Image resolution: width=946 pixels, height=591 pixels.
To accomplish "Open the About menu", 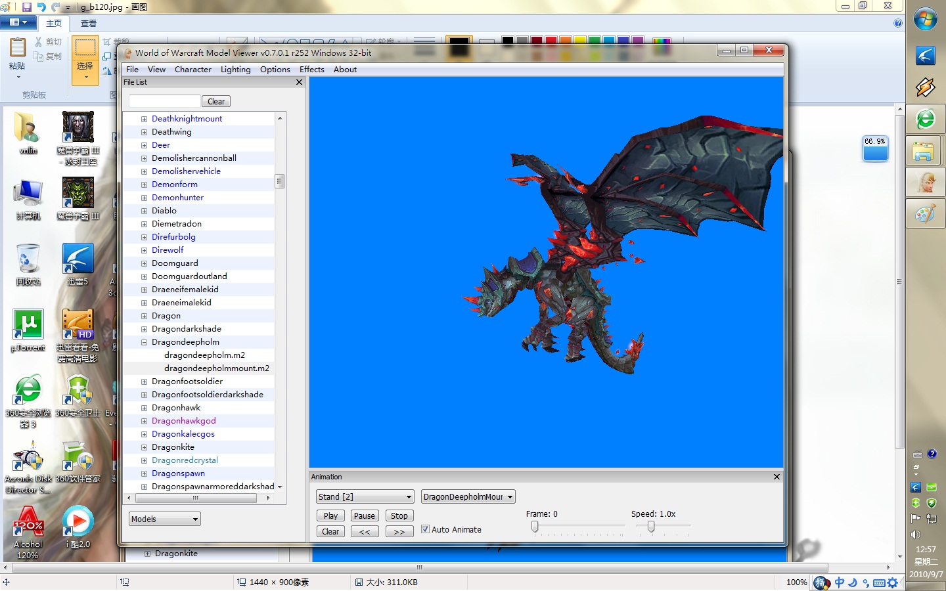I will coord(345,70).
